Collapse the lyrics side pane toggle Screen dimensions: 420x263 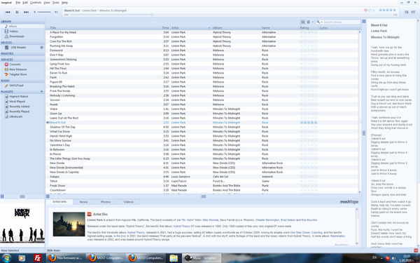(x=364, y=21)
